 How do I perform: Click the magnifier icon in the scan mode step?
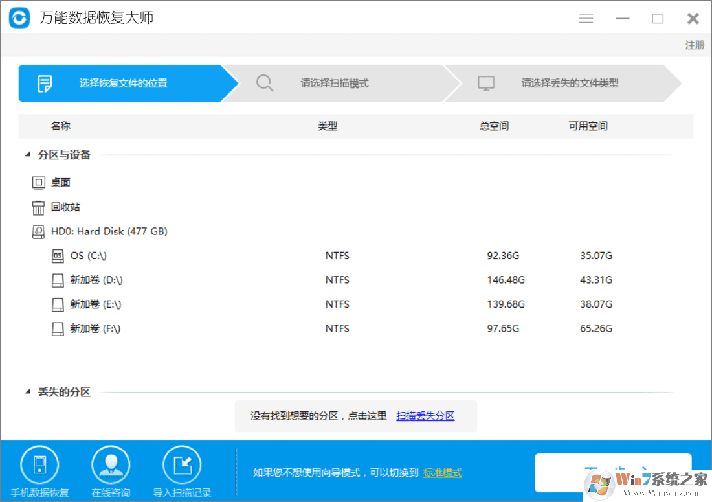pos(265,83)
